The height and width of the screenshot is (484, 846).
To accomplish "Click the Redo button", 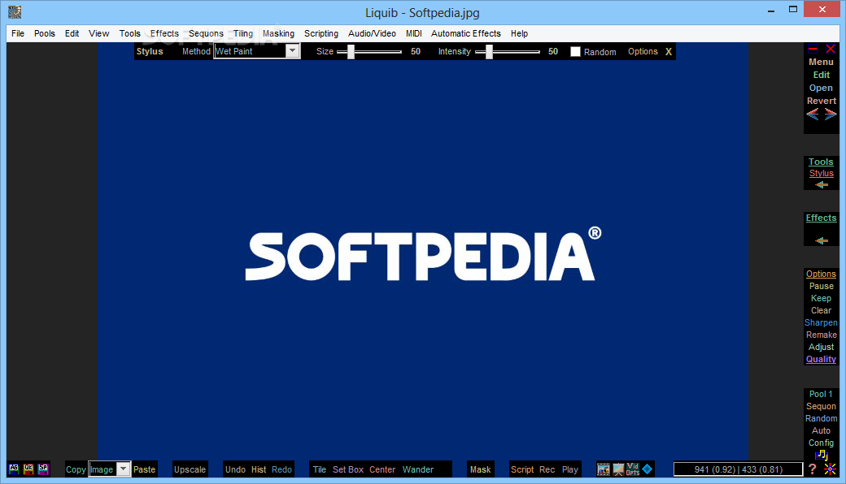I will [x=281, y=469].
